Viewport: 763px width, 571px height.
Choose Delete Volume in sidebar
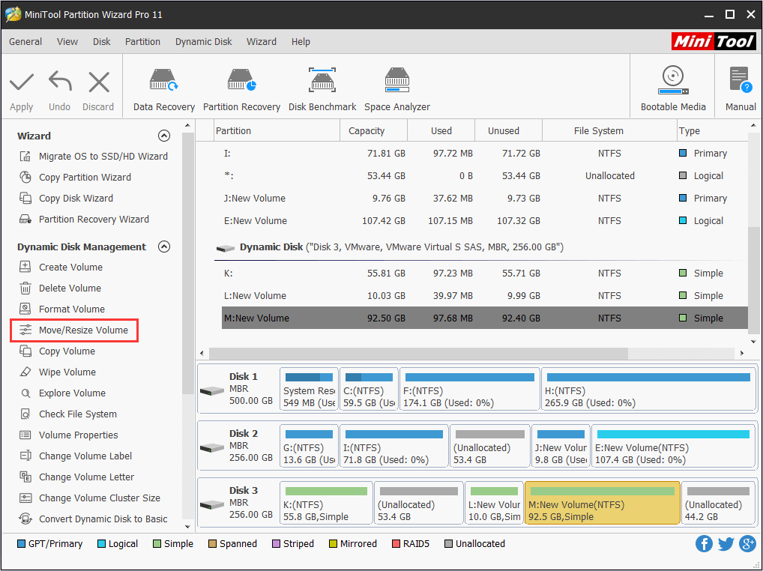pos(61,288)
